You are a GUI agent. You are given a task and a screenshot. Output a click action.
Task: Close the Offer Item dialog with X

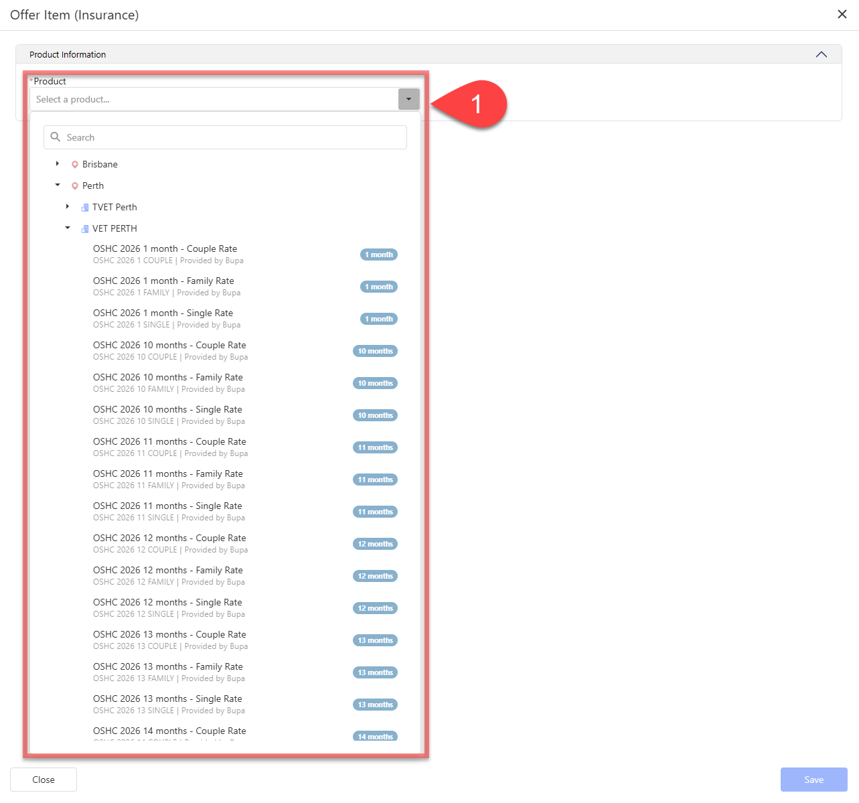coord(842,15)
